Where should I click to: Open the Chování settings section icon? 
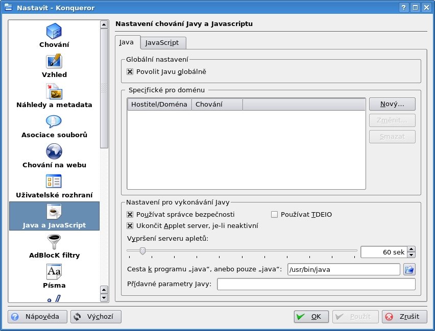54,31
